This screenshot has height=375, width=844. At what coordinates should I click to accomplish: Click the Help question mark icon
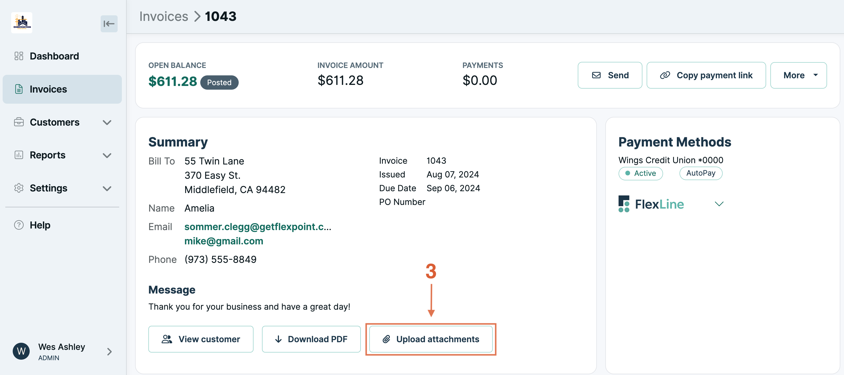[19, 225]
